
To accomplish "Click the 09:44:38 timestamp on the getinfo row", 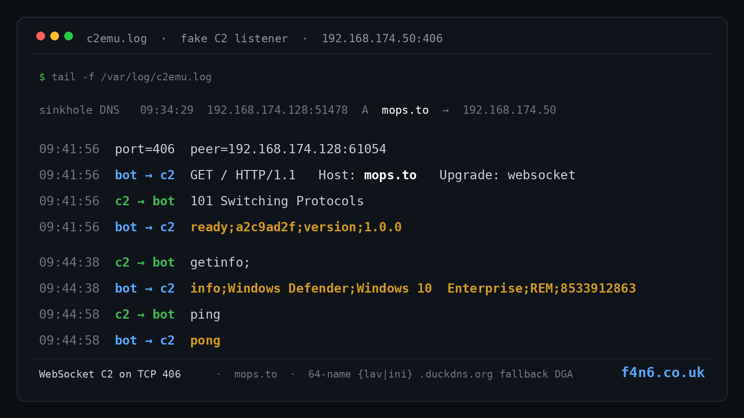I will click(69, 262).
